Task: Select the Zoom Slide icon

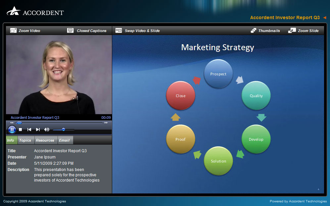Action: (292, 30)
